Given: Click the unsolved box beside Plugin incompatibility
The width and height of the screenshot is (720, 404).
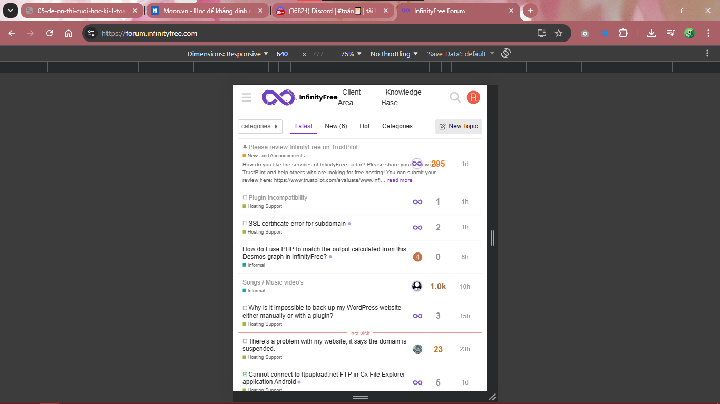Looking at the screenshot, I should 245,198.
